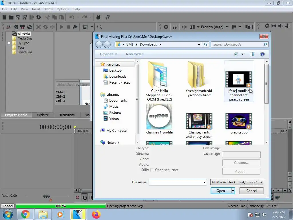This screenshot has height=220, width=293.
Task: Click the volume speaker tray icon
Action: [264, 214]
